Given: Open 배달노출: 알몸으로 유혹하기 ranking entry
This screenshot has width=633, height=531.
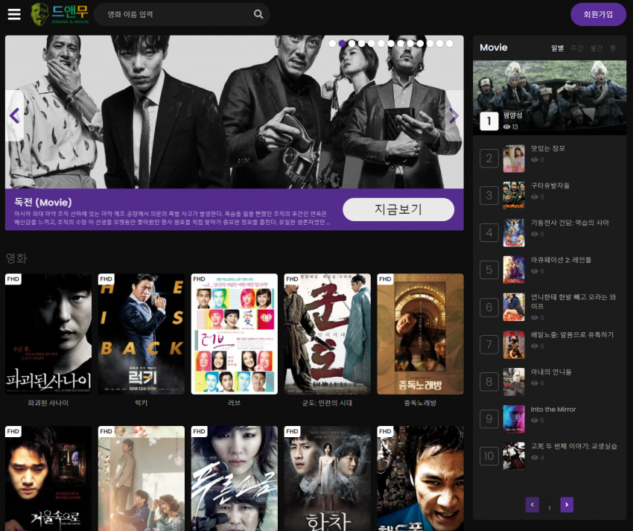Looking at the screenshot, I should pyautogui.click(x=572, y=334).
